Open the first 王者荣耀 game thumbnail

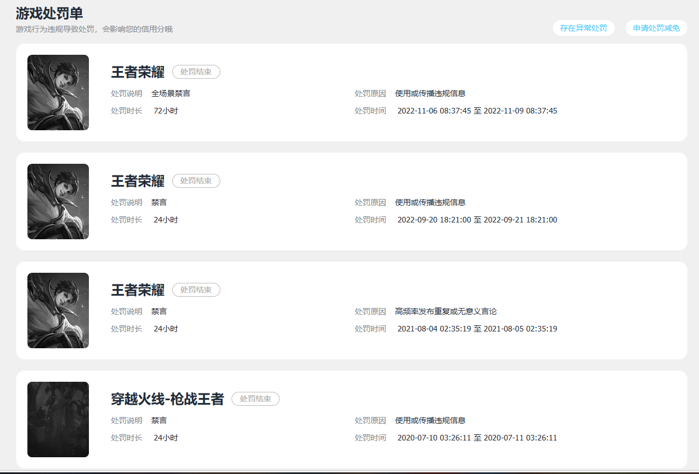pos(58,93)
